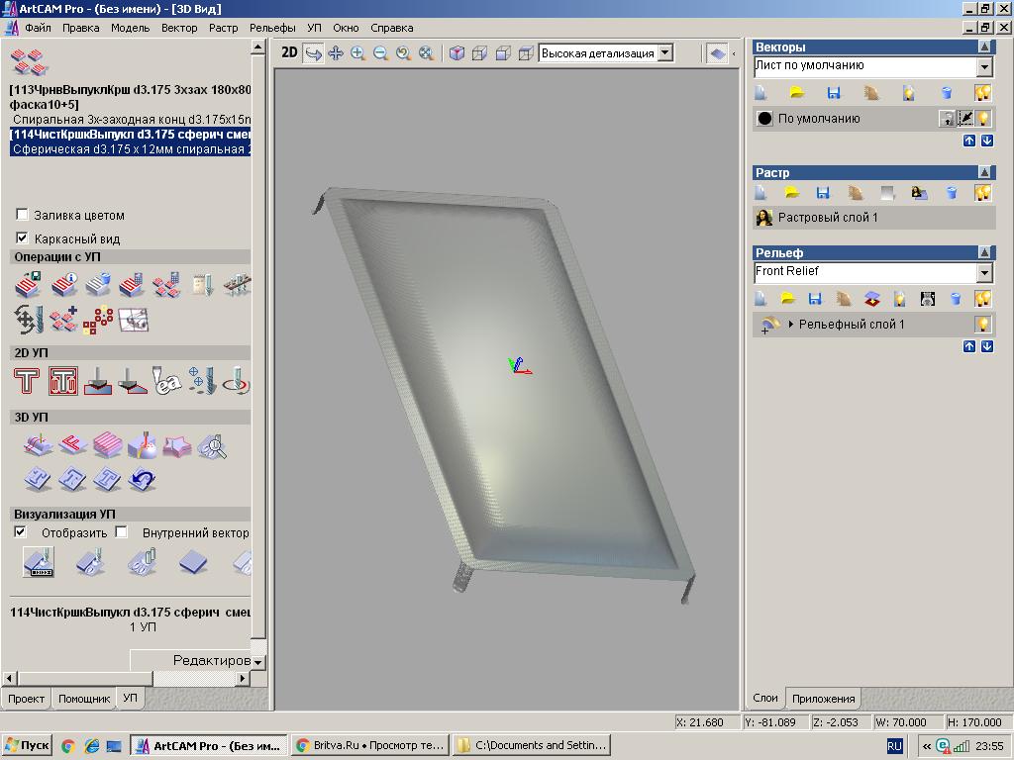Toggle the Отобразить checkbox
Viewport: 1014px width, 760px height.
(x=20, y=532)
